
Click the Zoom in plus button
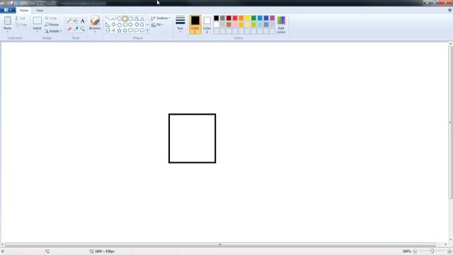tap(449, 251)
